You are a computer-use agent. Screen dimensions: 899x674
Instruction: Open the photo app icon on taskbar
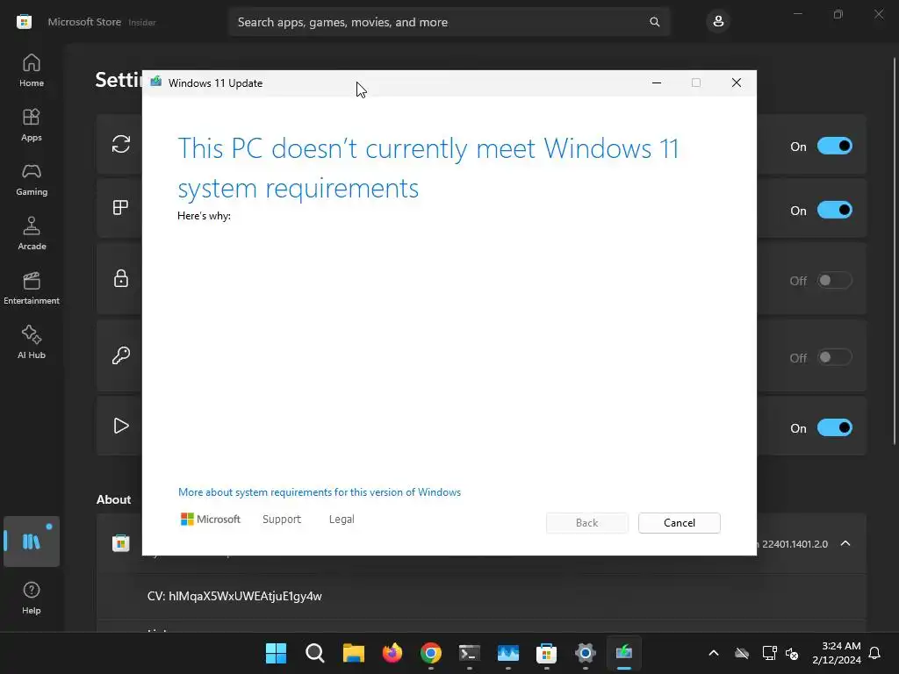click(508, 653)
